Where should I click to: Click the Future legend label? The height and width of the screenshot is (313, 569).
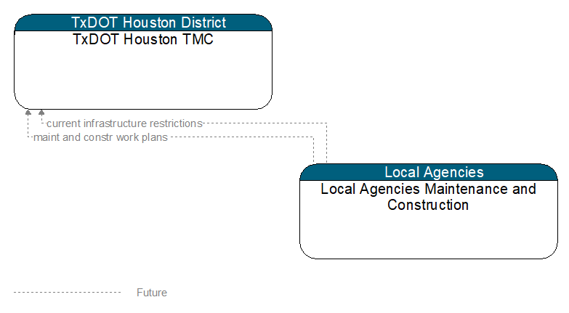tap(152, 293)
